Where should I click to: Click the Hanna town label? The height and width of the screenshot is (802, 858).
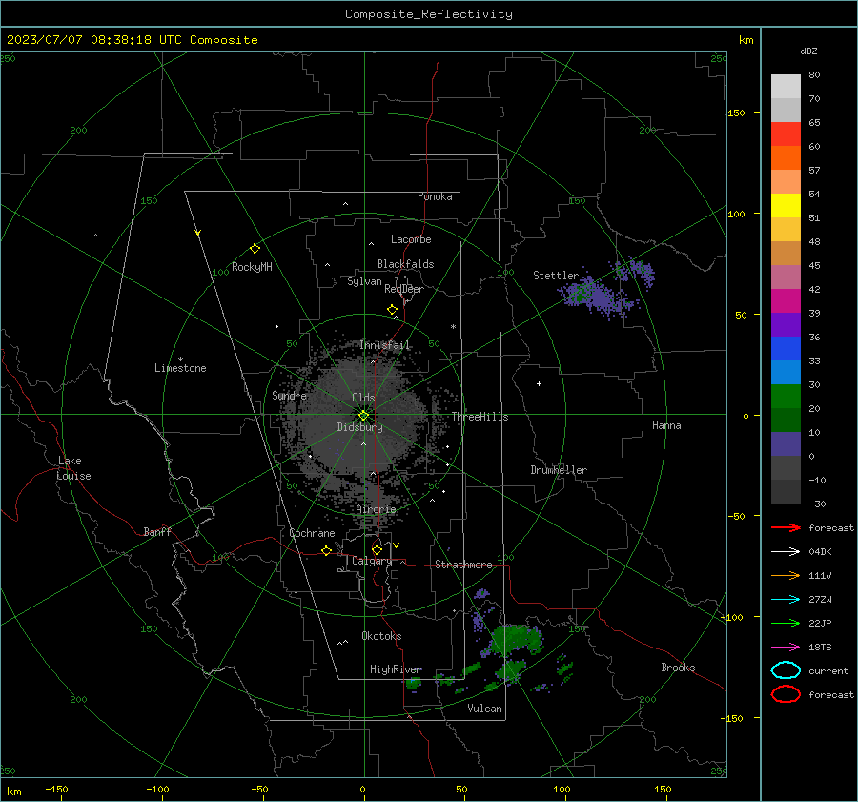tap(666, 425)
